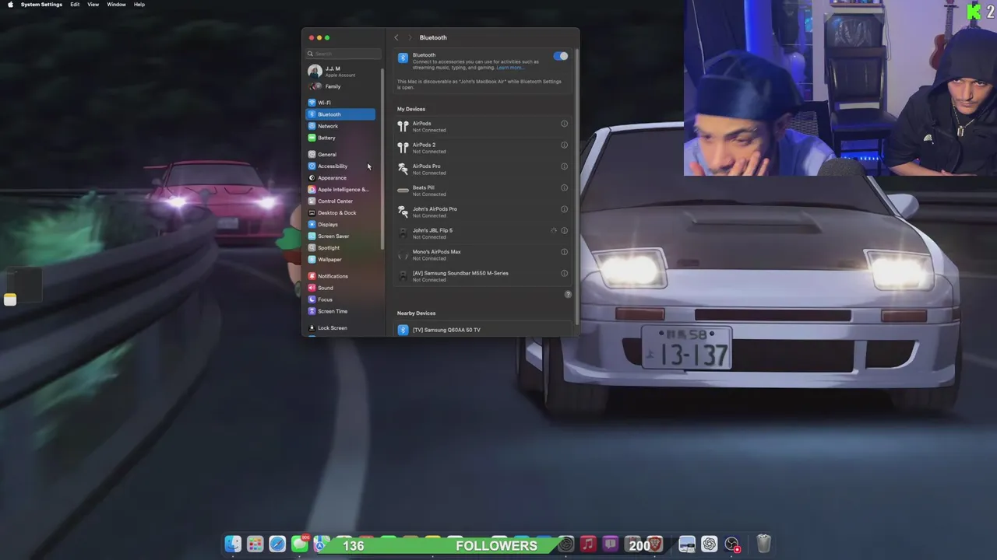Image resolution: width=997 pixels, height=560 pixels.
Task: Open the Help menu
Action: [139, 5]
